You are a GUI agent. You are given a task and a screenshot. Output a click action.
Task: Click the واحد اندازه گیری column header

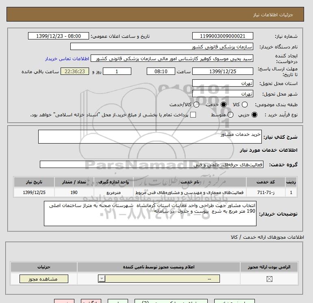click(x=113, y=182)
